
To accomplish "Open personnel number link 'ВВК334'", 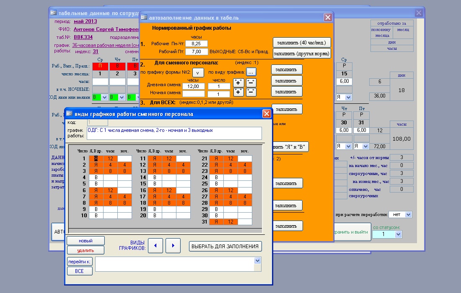I will click(83, 37).
